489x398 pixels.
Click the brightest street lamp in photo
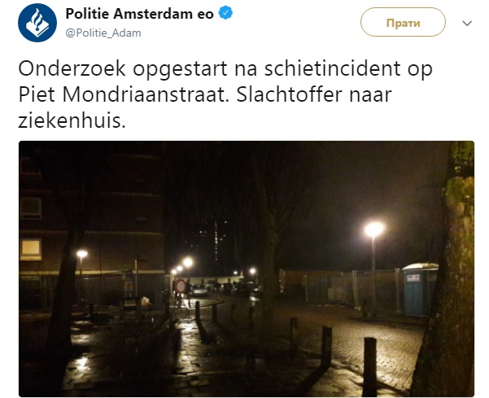[x=373, y=230]
